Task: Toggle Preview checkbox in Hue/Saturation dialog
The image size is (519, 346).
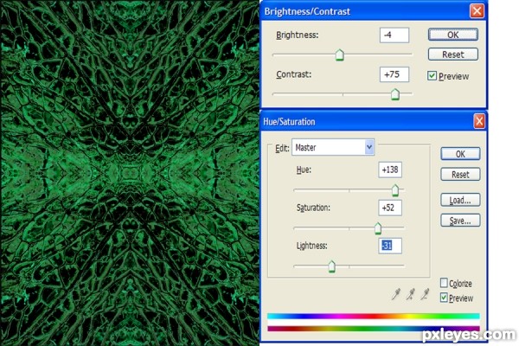Action: 444,298
